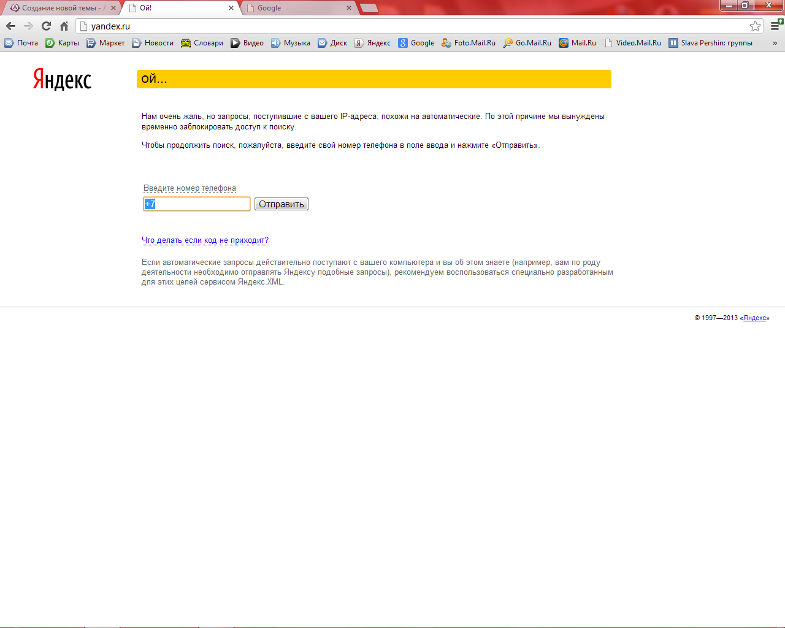Open the Что делать если код не приходит? link
This screenshot has width=785, height=628.
click(205, 240)
